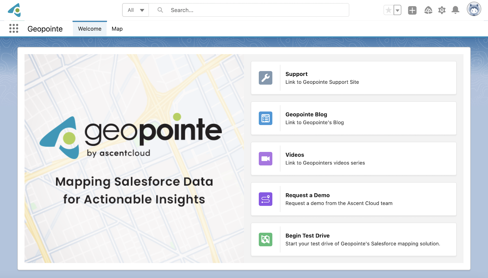Screen dimensions: 488x278
Task: Click the Request a Demo route icon
Action: (265, 199)
